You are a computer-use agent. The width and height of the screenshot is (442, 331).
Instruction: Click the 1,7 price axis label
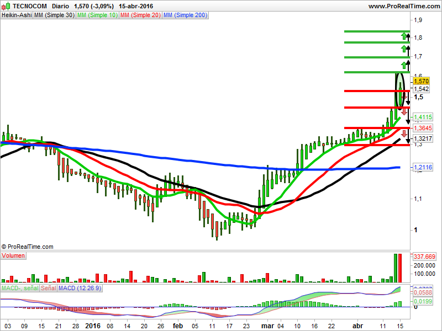coord(418,56)
